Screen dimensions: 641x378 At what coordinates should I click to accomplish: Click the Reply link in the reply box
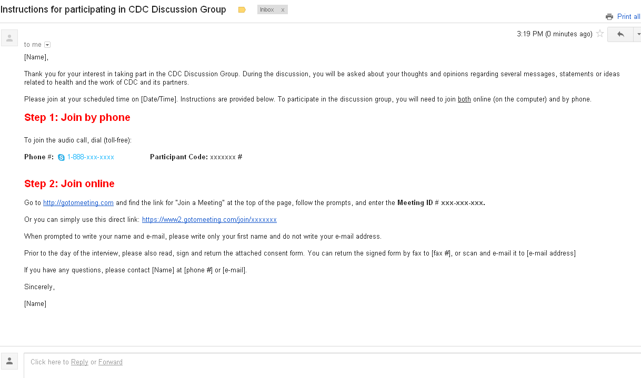(x=79, y=362)
